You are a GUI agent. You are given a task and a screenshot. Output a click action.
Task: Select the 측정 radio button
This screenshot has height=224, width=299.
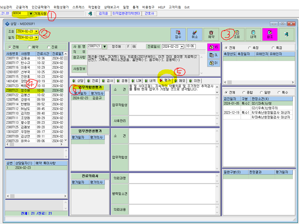point(253,48)
